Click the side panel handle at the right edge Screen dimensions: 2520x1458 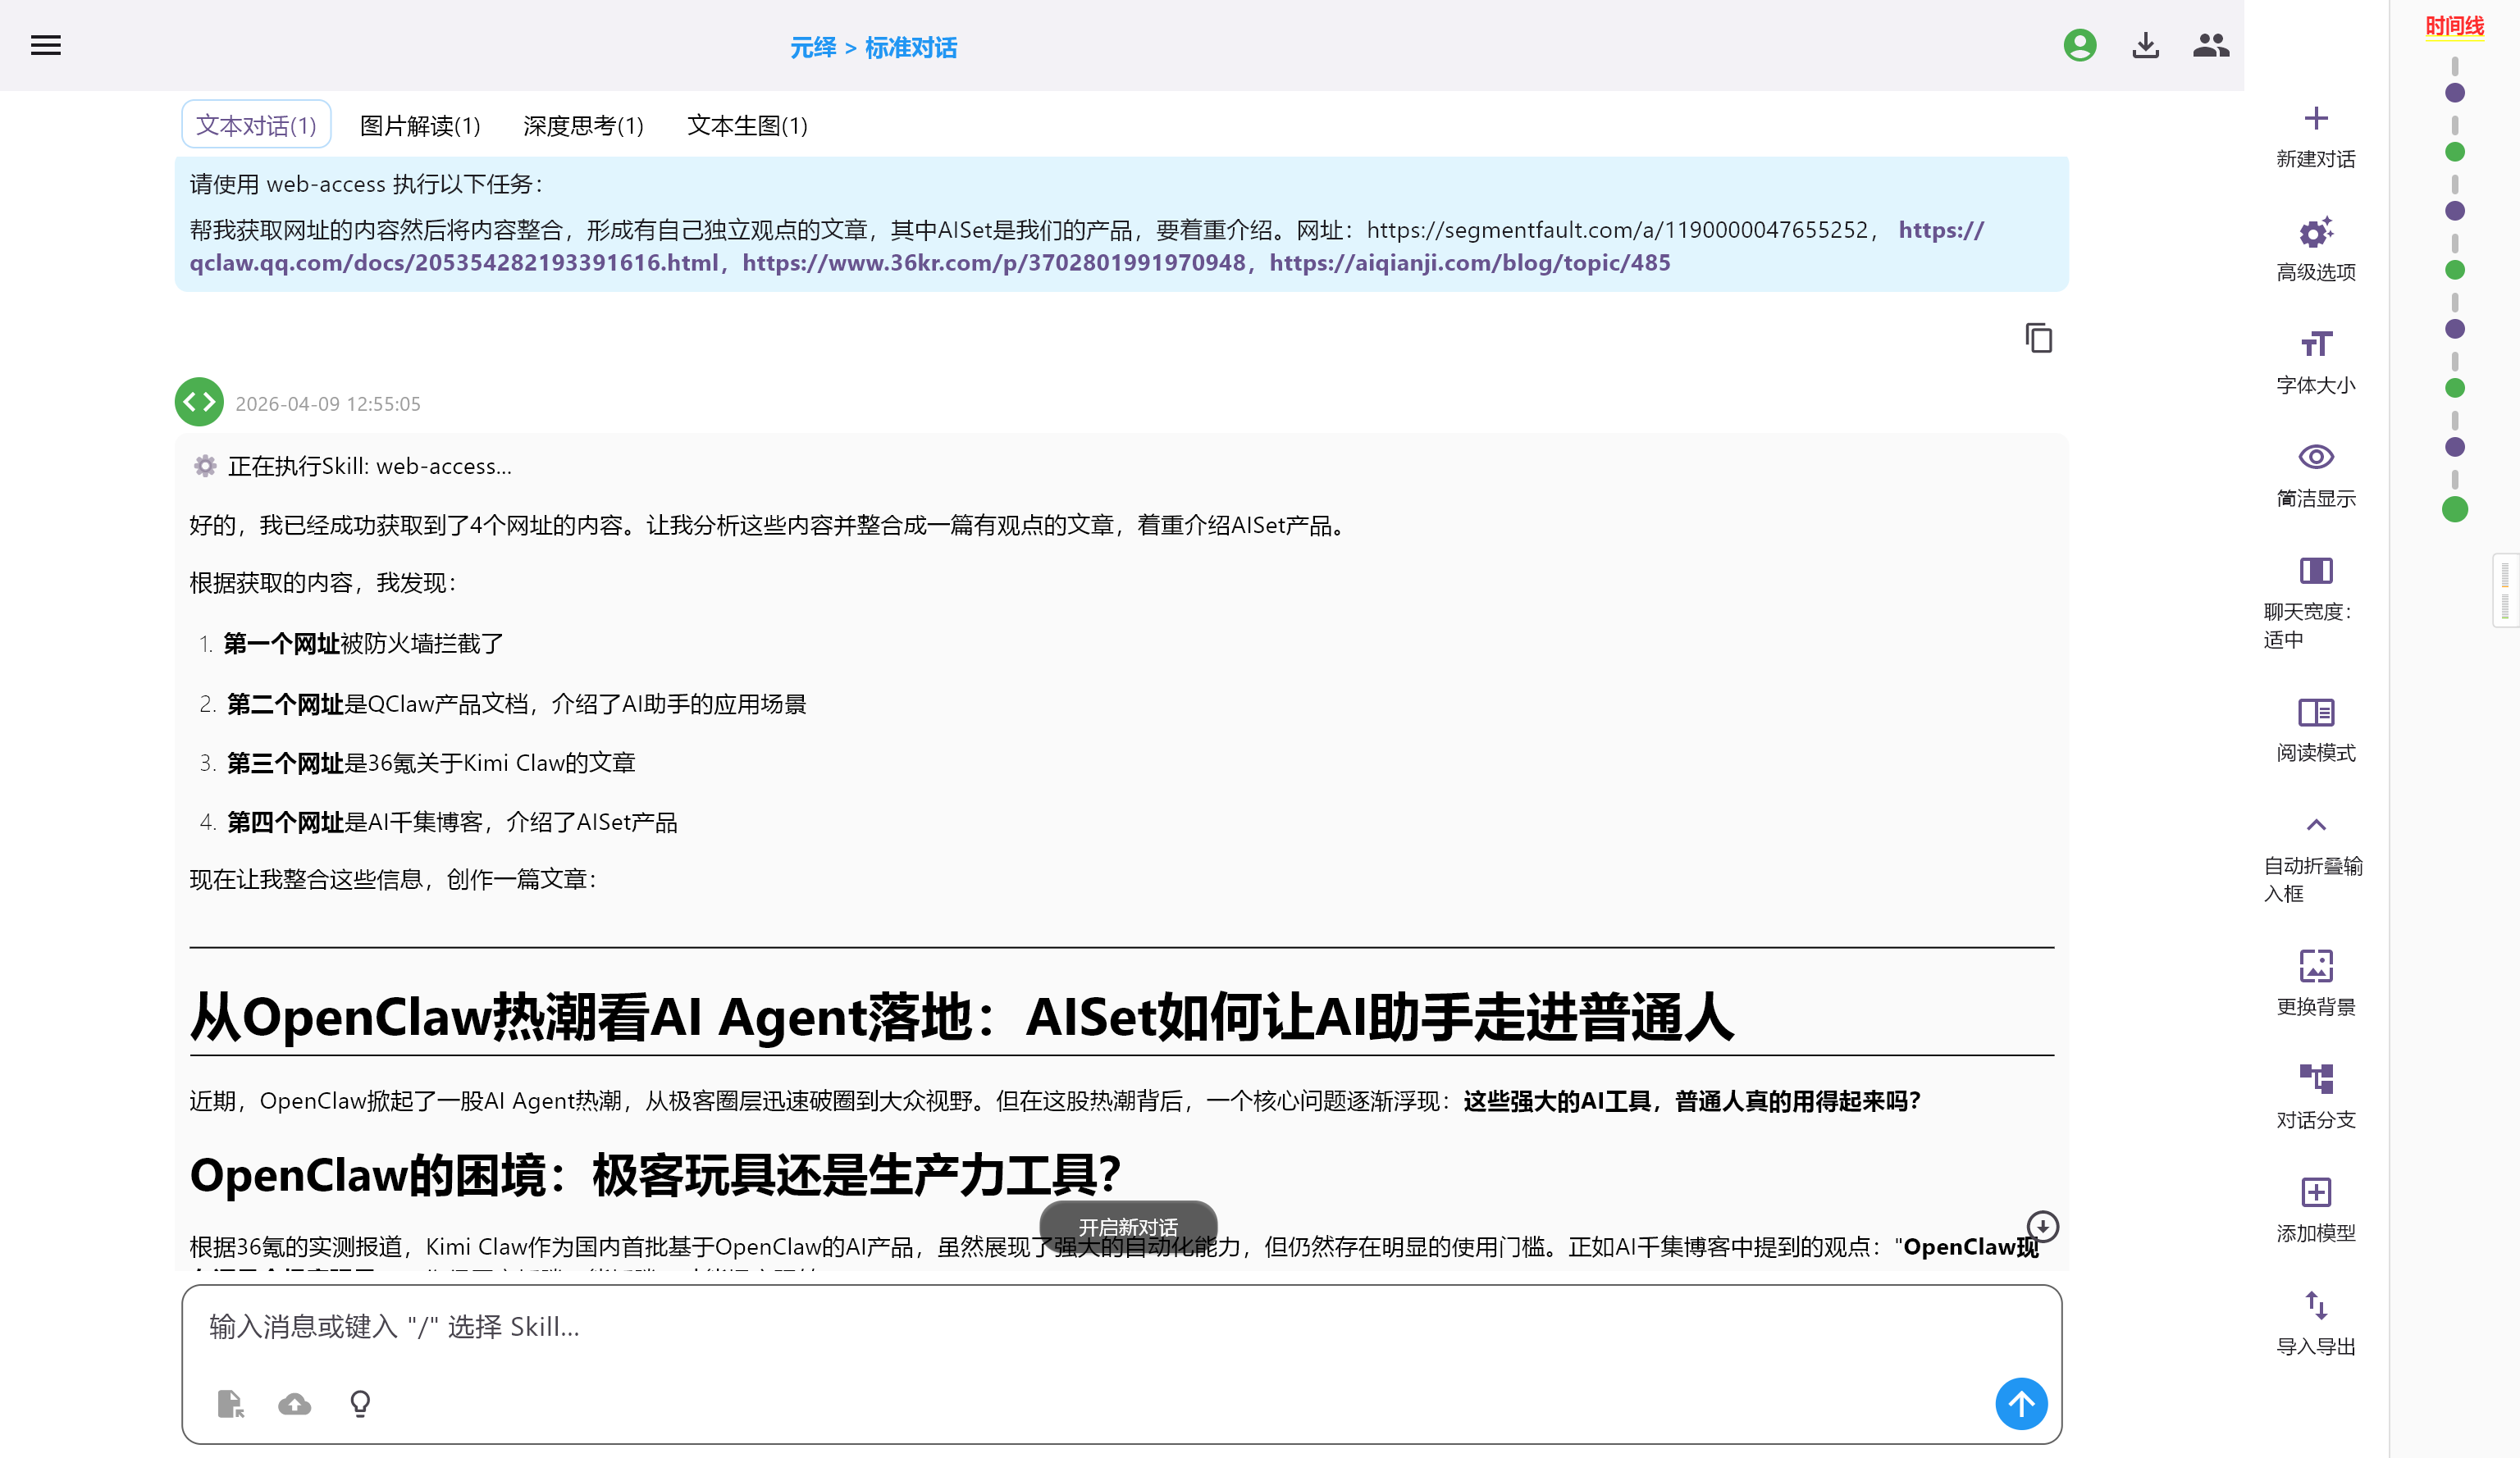point(2505,590)
